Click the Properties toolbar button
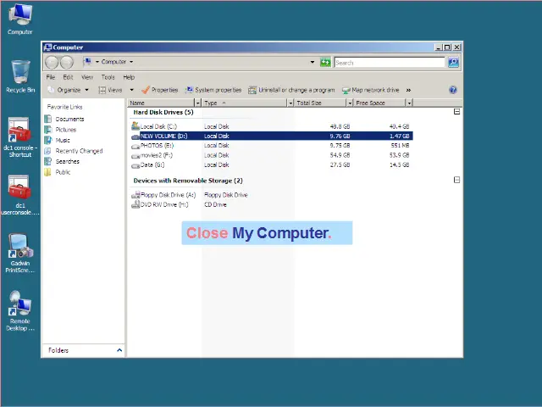Viewport: 542px width, 407px height. [x=160, y=90]
